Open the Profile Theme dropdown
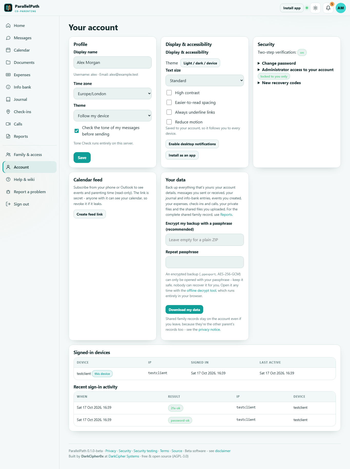Image resolution: width=350 pixels, height=469 pixels. pos(112,116)
